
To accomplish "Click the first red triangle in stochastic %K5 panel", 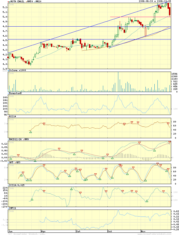I will tap(23, 173).
